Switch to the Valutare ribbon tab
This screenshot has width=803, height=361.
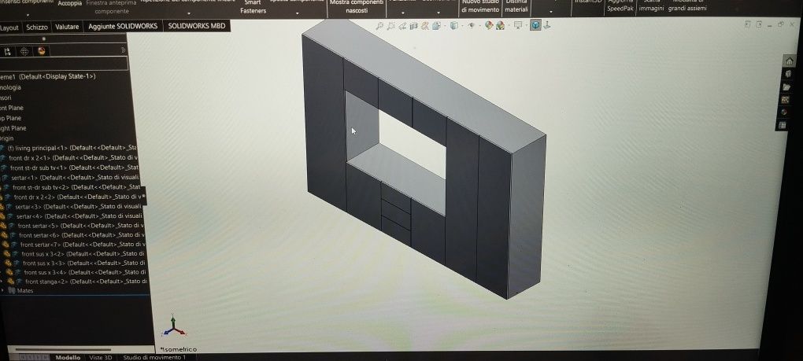[x=67, y=27]
